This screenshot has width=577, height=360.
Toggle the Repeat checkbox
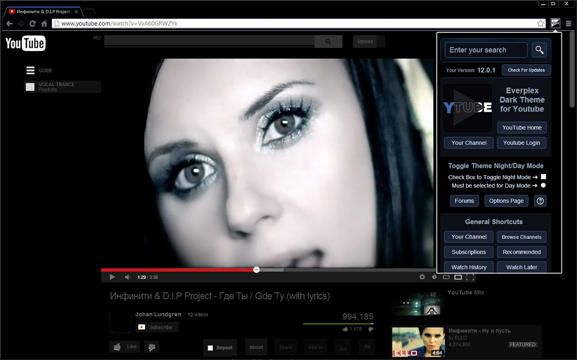pyautogui.click(x=210, y=348)
